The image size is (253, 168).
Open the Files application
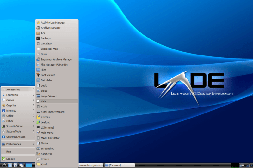click(x=57, y=70)
